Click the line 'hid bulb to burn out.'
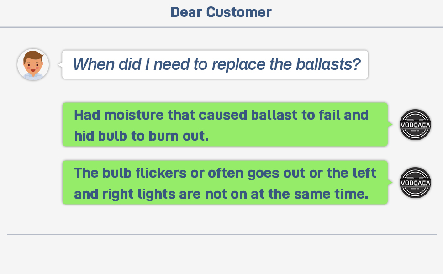Viewport: 443px width, 274px height. (x=141, y=136)
